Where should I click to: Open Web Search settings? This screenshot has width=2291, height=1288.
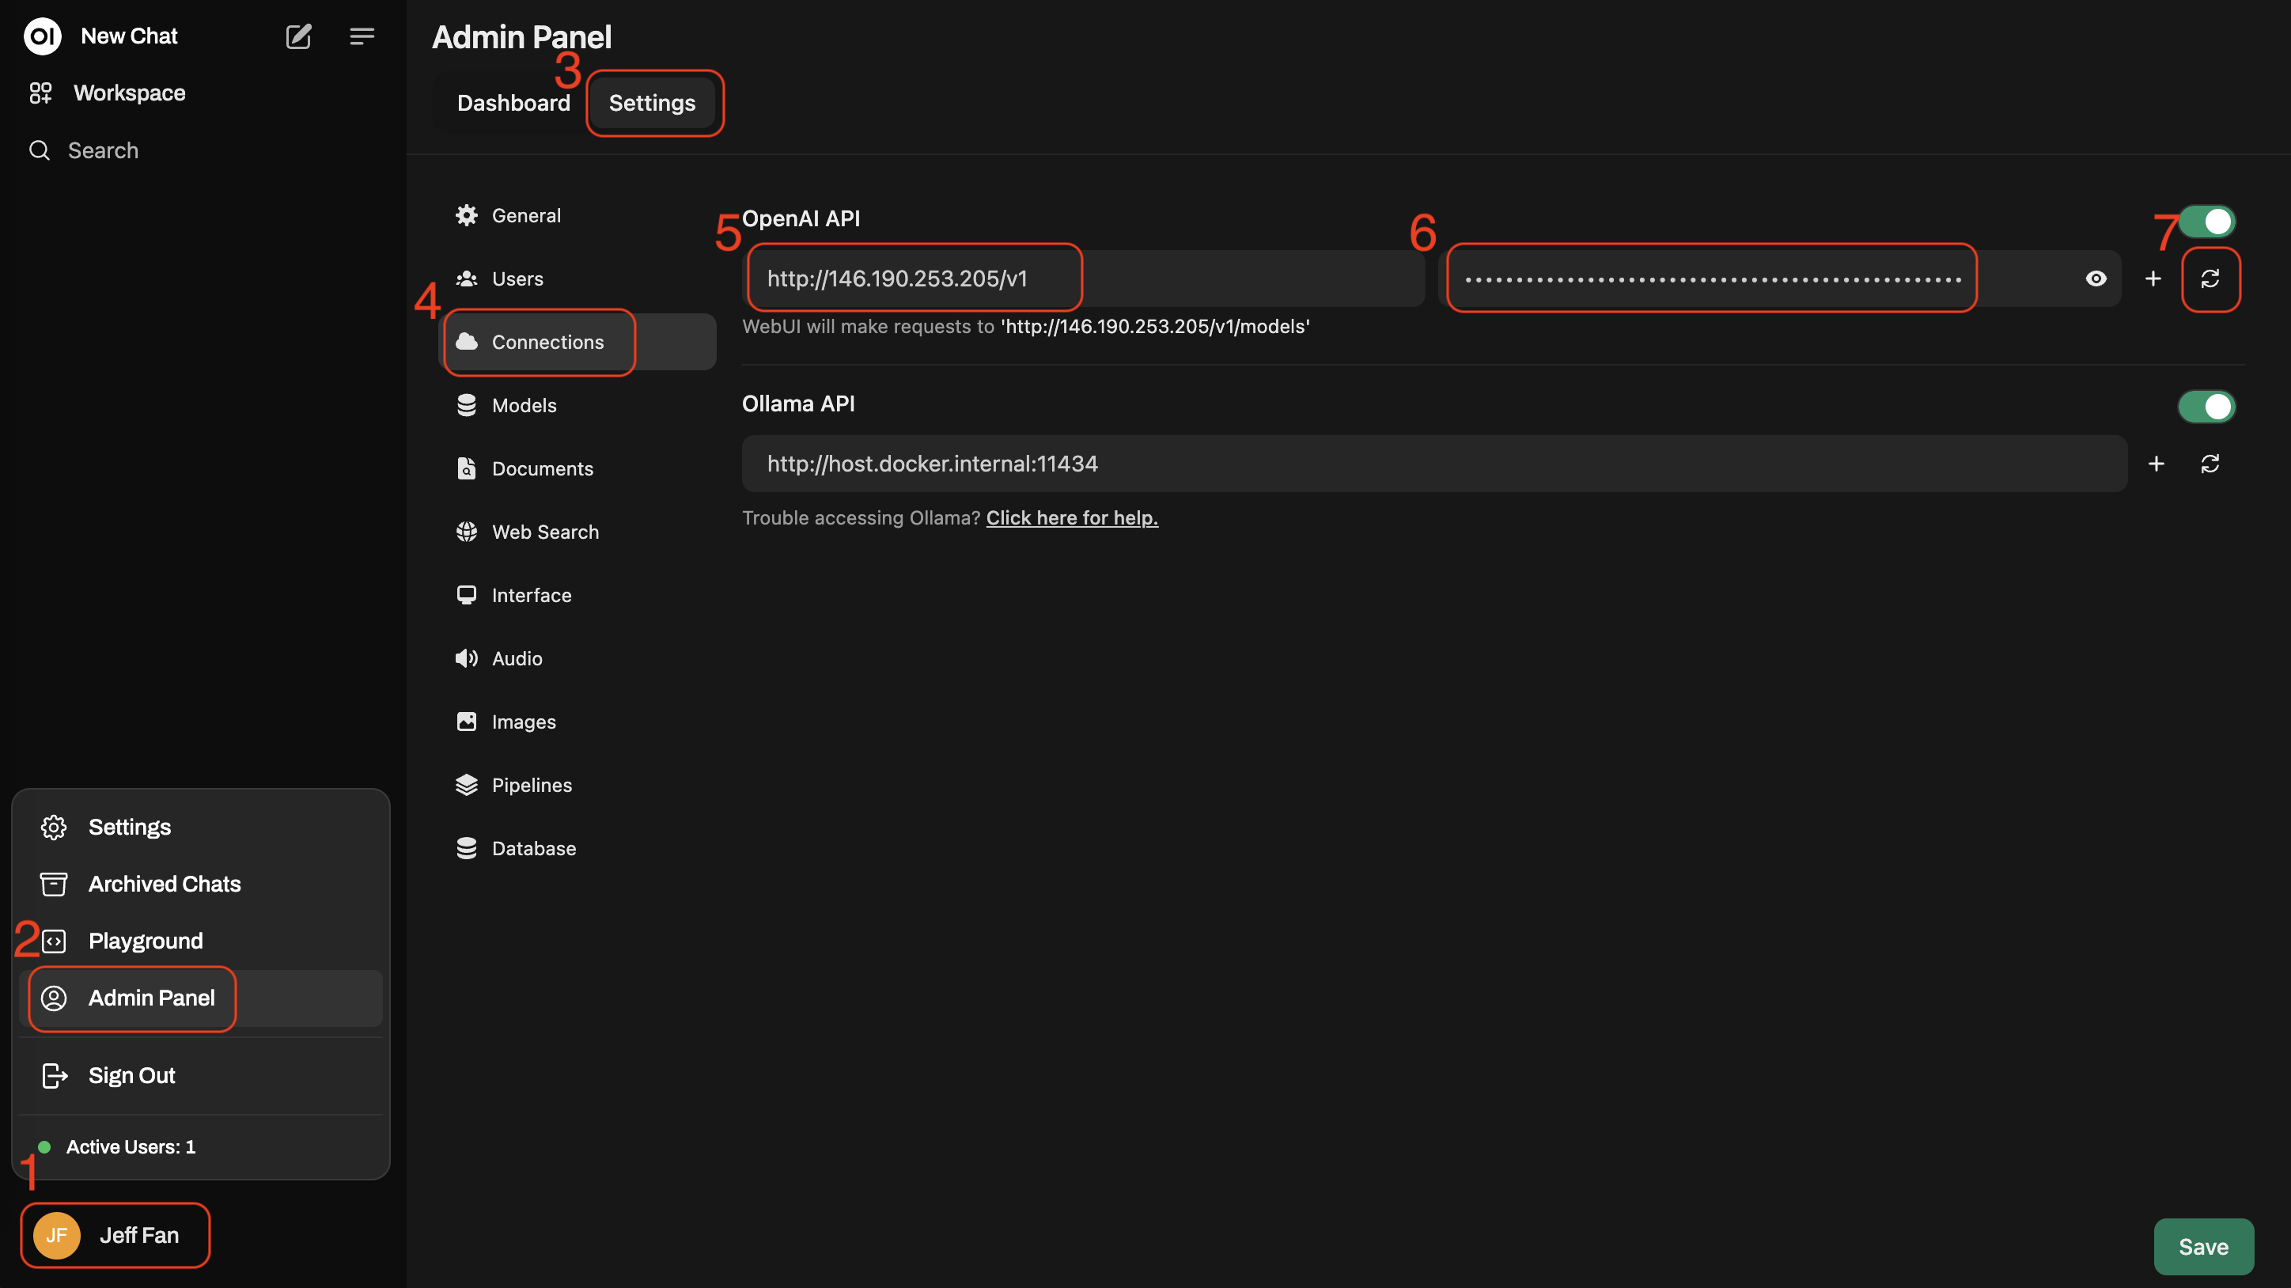[x=545, y=531]
